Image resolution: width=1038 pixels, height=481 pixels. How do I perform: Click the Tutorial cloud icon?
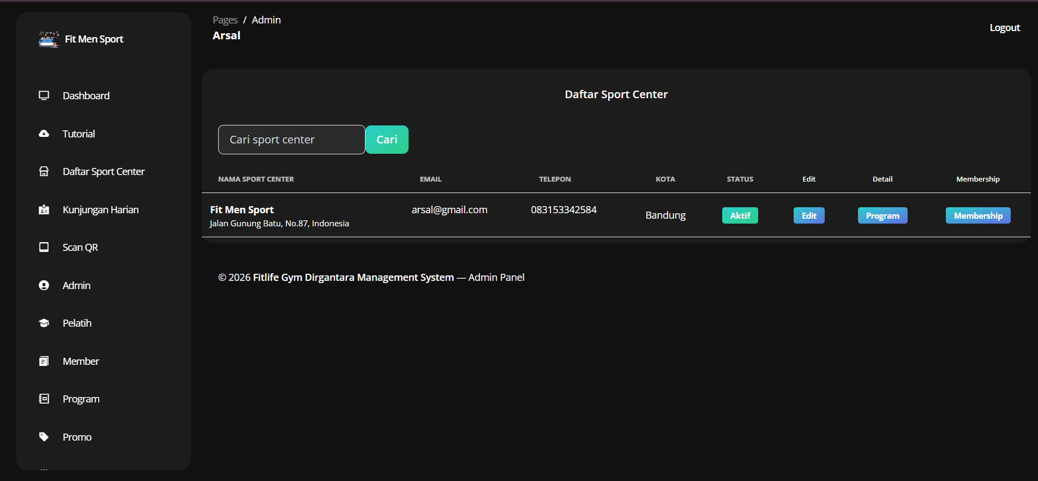[44, 134]
